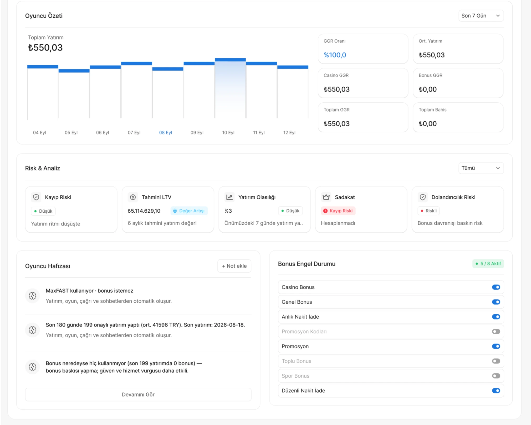Click the %100,0 GGR Oranı value
The width and height of the screenshot is (531, 425).
coord(335,55)
